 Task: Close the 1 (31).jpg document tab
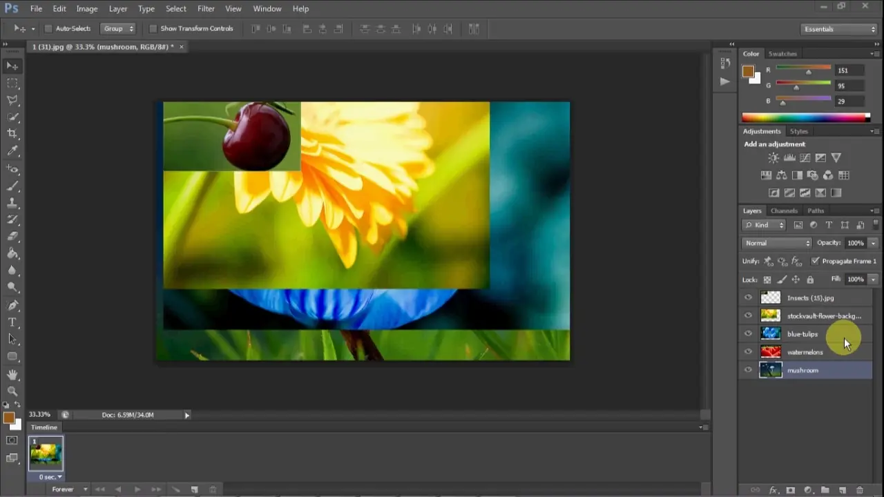[x=182, y=47]
